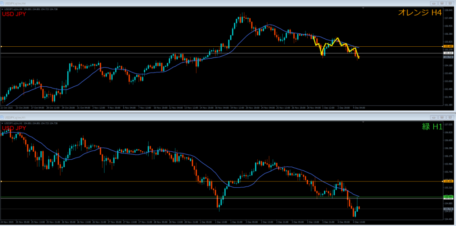Click the H1 chart window icon in title bar
Screen dimensions: 456x226
[2, 116]
